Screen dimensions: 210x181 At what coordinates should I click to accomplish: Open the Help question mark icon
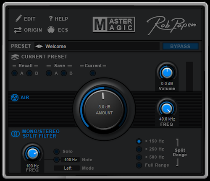(51, 18)
